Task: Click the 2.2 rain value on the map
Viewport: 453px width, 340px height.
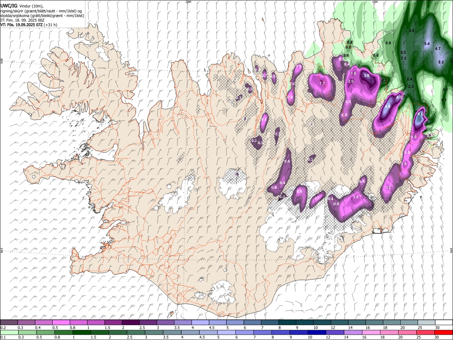Action: (x=384, y=81)
